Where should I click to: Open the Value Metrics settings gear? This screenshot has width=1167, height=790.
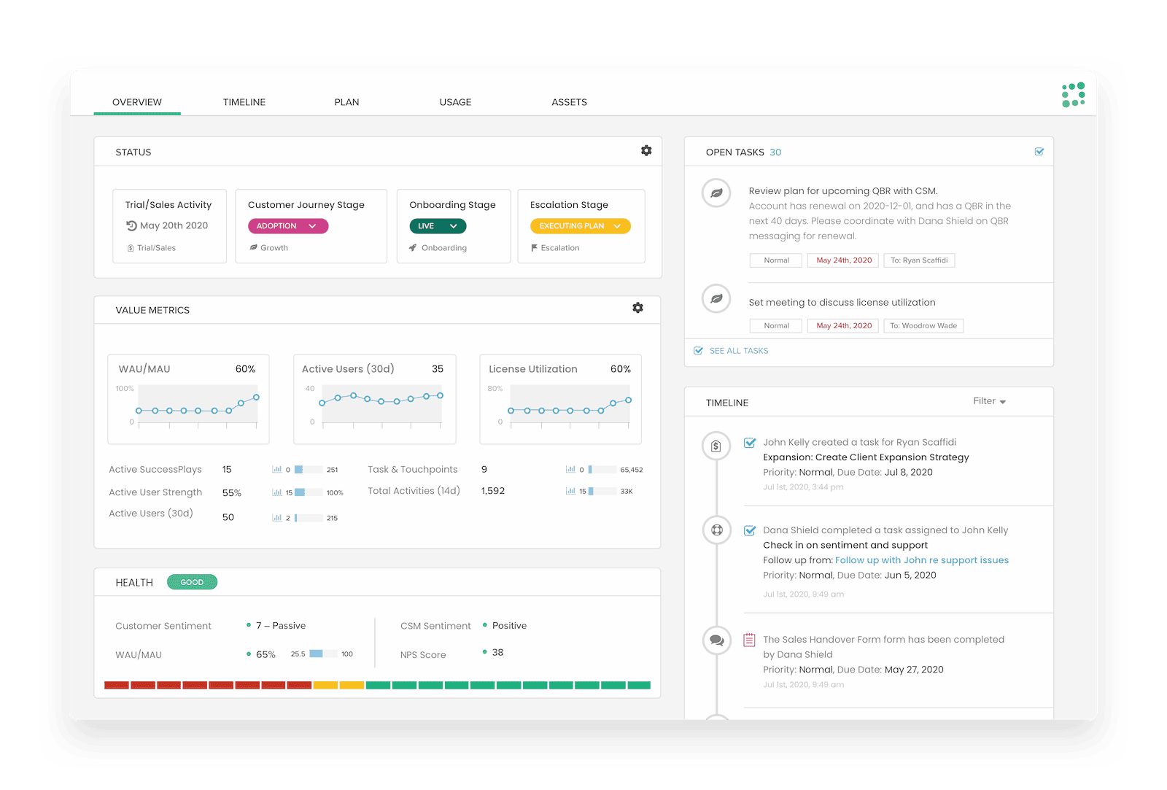coord(637,308)
